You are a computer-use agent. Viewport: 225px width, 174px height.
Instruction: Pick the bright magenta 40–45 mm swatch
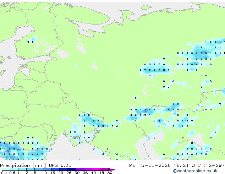(x=96, y=169)
